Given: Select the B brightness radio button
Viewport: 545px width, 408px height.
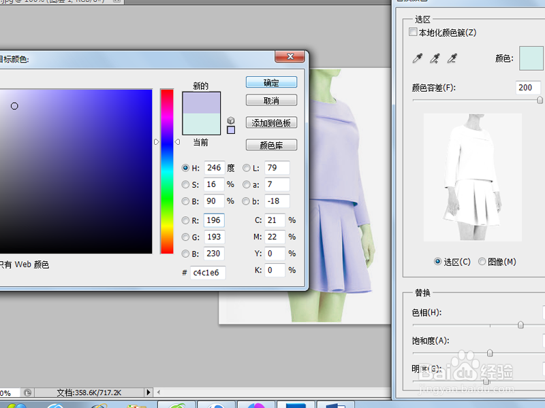Looking at the screenshot, I should point(185,201).
